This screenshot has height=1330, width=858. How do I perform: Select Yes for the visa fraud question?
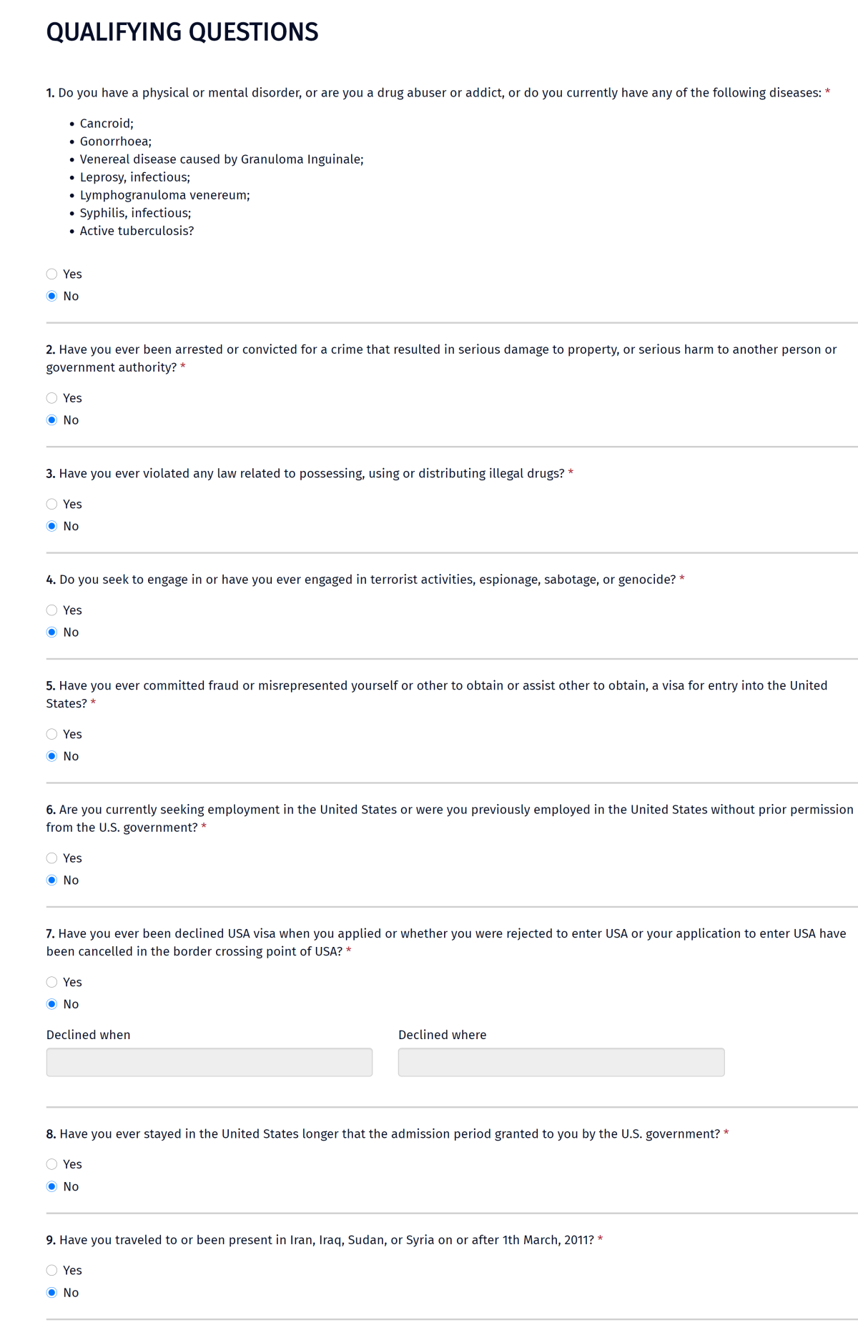[x=52, y=734]
